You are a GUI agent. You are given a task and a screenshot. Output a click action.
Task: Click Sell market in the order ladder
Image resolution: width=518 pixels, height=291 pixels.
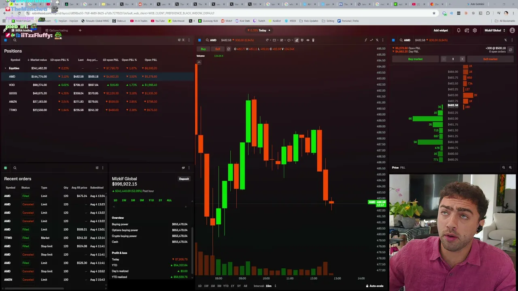(x=490, y=59)
